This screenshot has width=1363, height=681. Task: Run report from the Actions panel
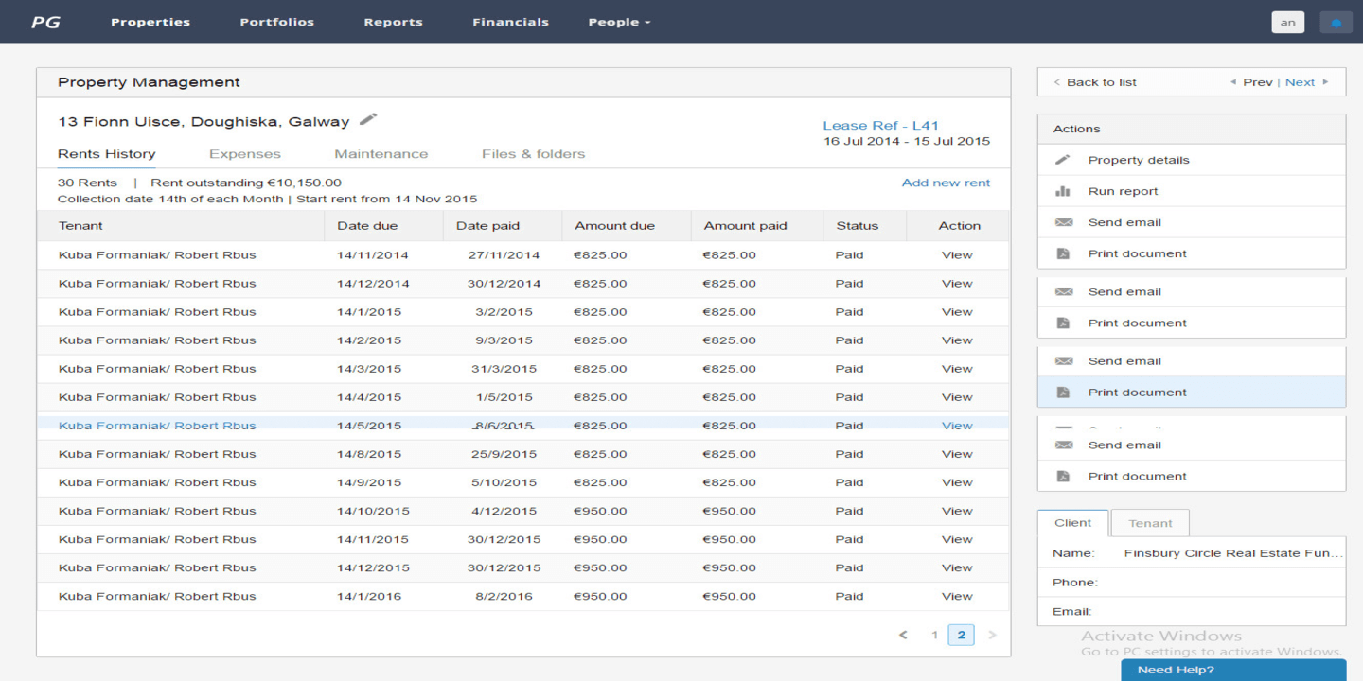(1191, 191)
